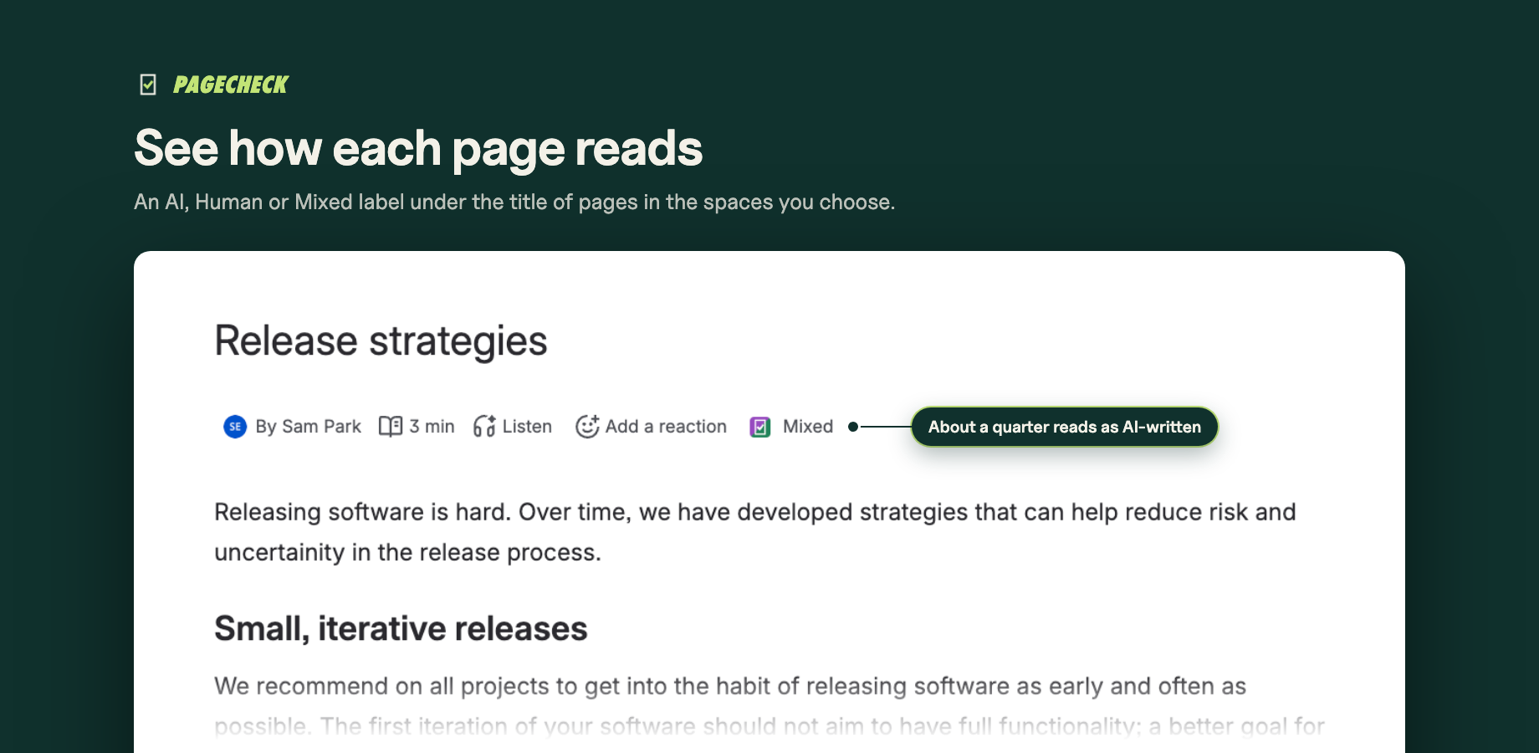This screenshot has width=1539, height=753.
Task: Click the We recommend on all projects paragraph
Action: (769, 706)
